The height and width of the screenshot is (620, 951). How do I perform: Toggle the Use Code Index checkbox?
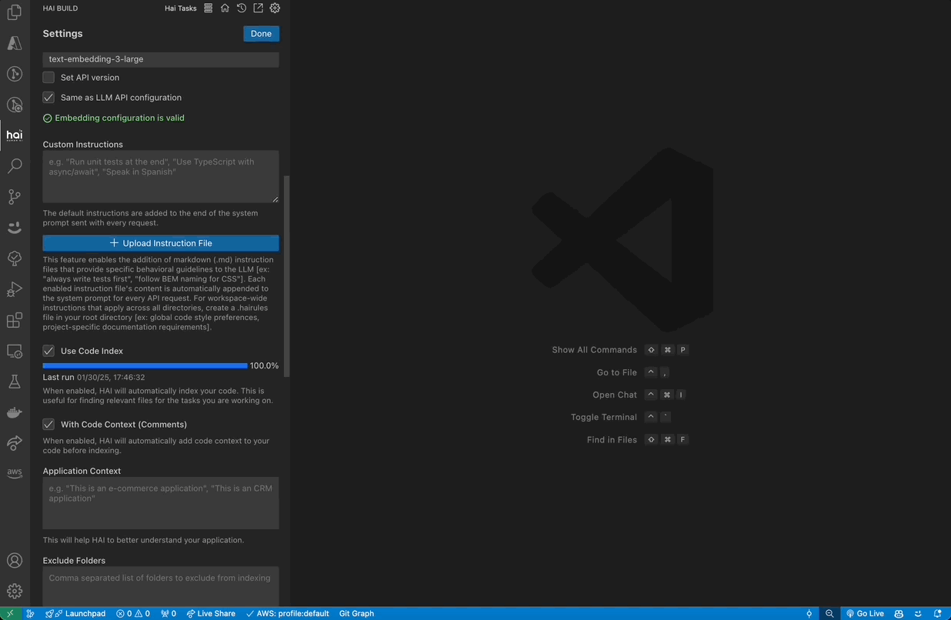[x=48, y=351]
